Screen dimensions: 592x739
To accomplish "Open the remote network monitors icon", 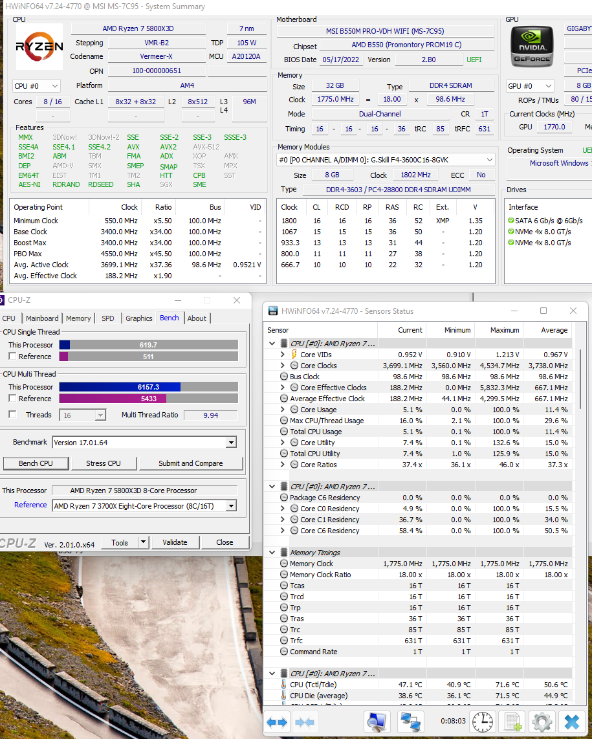I will click(410, 721).
